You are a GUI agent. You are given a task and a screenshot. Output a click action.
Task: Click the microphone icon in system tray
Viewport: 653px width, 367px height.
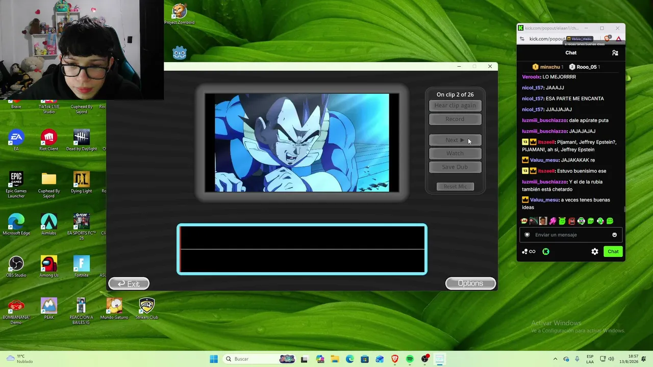coord(577,359)
